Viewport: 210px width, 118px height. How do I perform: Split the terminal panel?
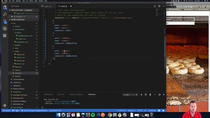click(x=146, y=95)
